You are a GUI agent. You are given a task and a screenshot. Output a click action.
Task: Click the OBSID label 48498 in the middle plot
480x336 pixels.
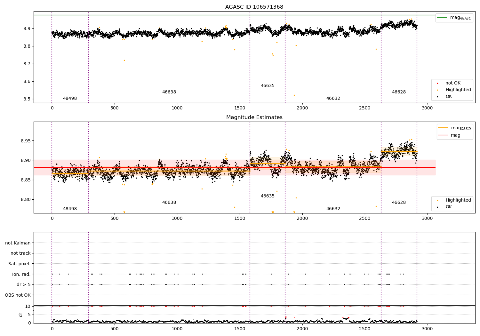(x=70, y=209)
